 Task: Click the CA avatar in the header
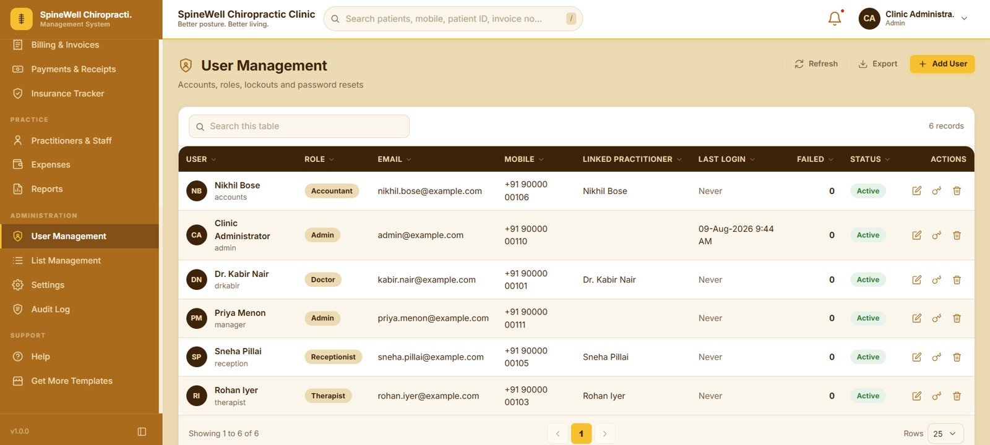click(x=869, y=19)
